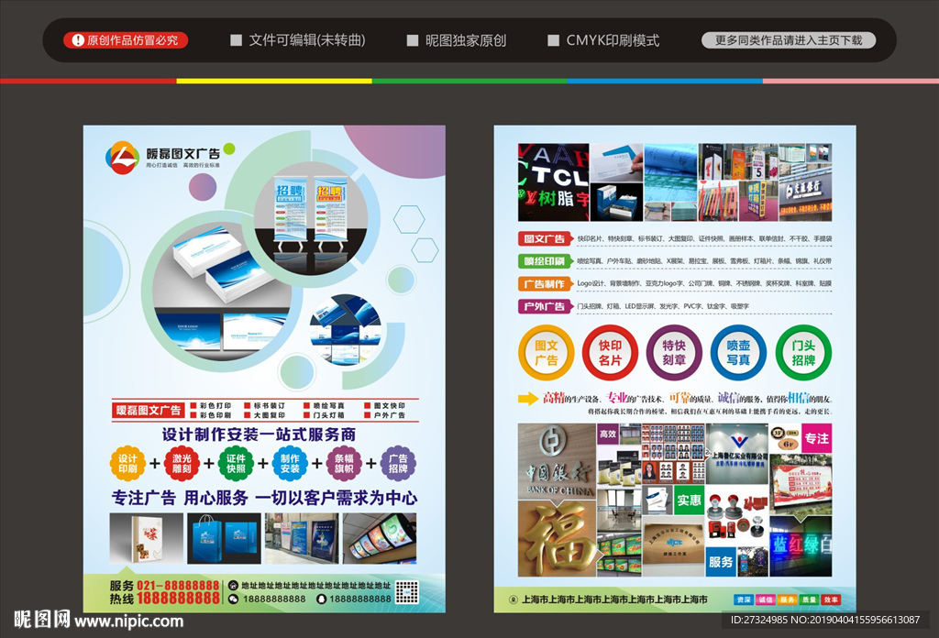
Task: Open the 更多同类作品请进入主页下载 button
Action: 788,40
